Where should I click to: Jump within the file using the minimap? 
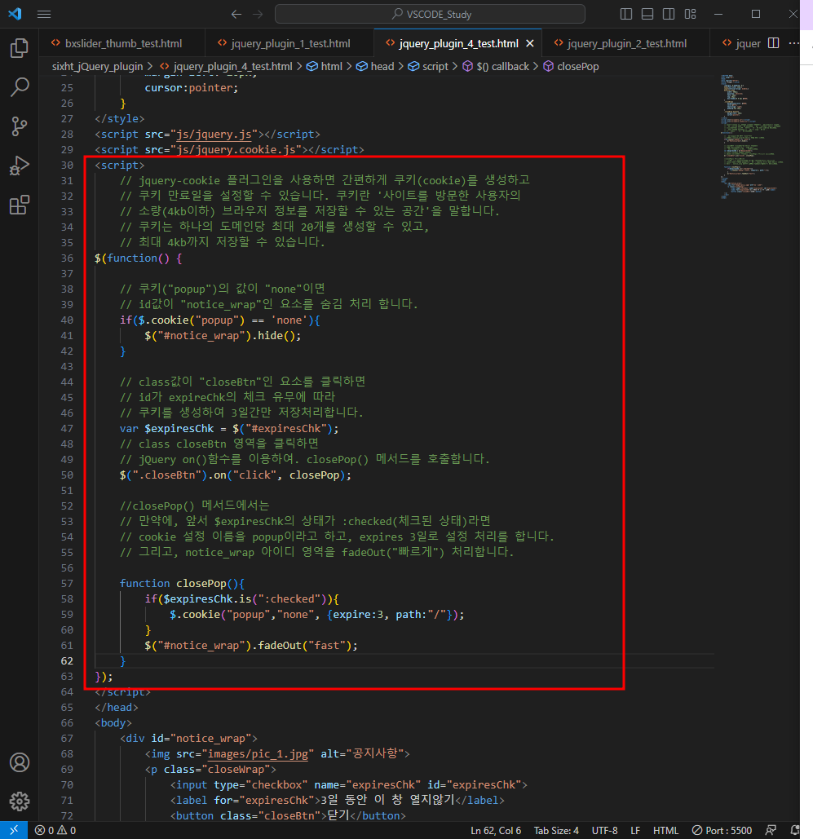[x=750, y=137]
